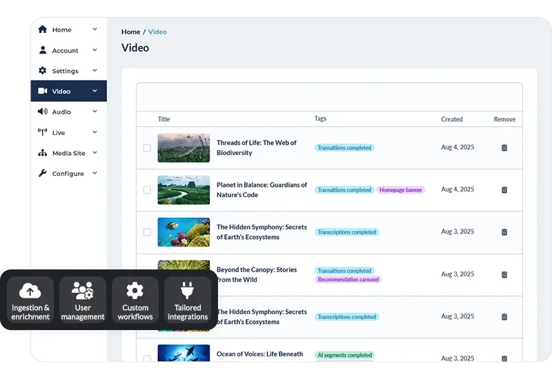Expand the Configure section arrow
Image resolution: width=552 pixels, height=379 pixels.
tap(95, 173)
